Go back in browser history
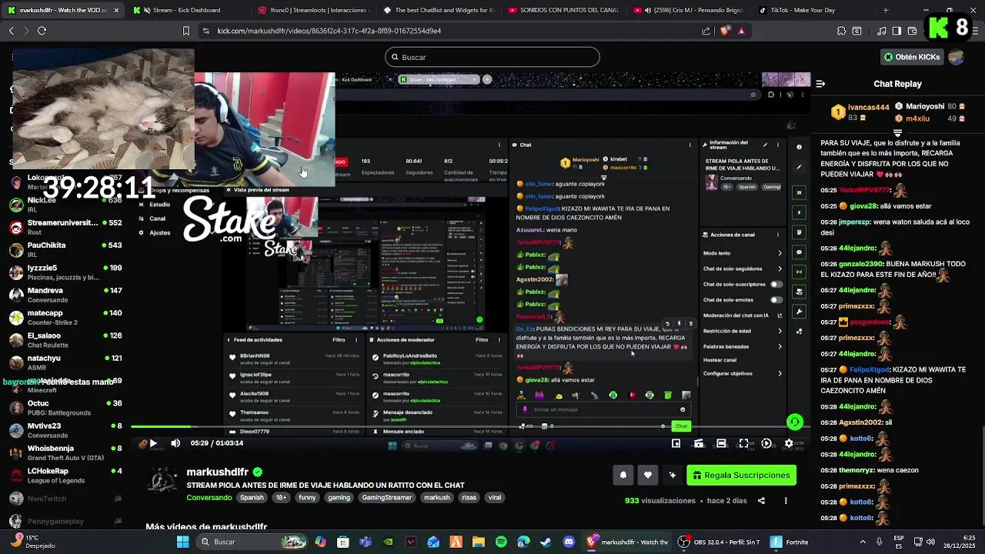Image resolution: width=985 pixels, height=554 pixels. click(x=11, y=31)
